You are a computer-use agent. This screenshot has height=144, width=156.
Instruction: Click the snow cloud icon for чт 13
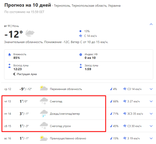coord(44,101)
